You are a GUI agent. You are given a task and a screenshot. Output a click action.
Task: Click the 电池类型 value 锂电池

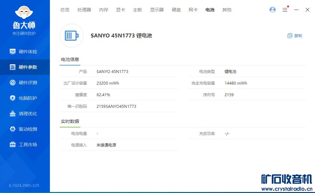(x=230, y=72)
